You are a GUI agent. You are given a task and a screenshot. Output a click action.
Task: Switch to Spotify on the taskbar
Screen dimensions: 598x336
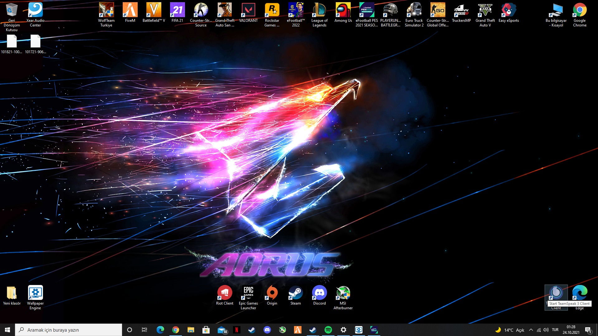(328, 330)
